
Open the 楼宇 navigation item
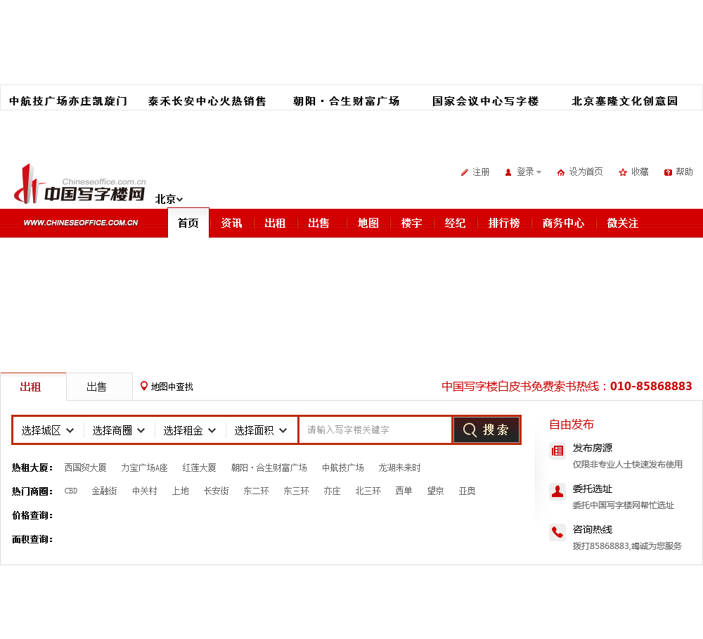(411, 223)
